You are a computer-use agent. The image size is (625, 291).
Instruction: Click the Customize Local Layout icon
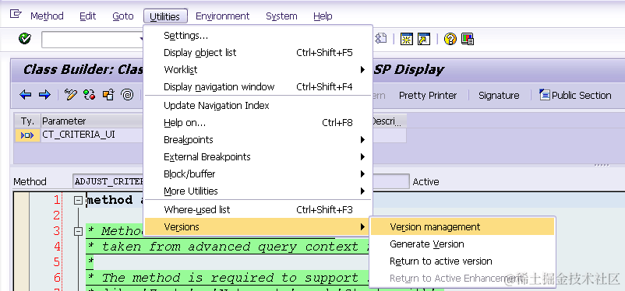click(x=468, y=39)
